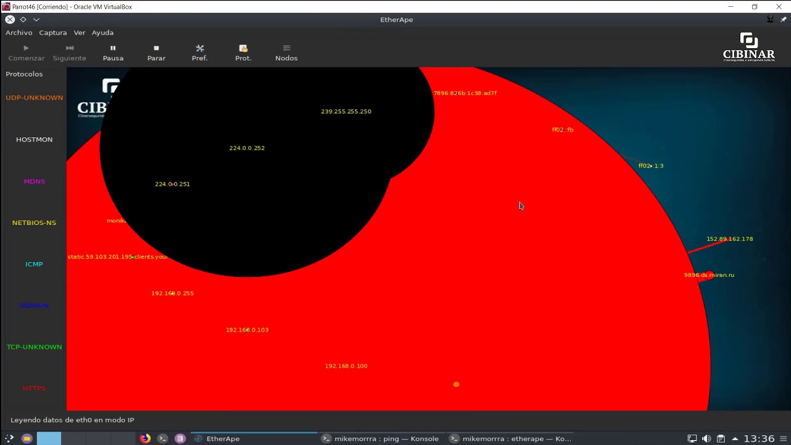Open the panel options hamburger icon

coord(783,439)
